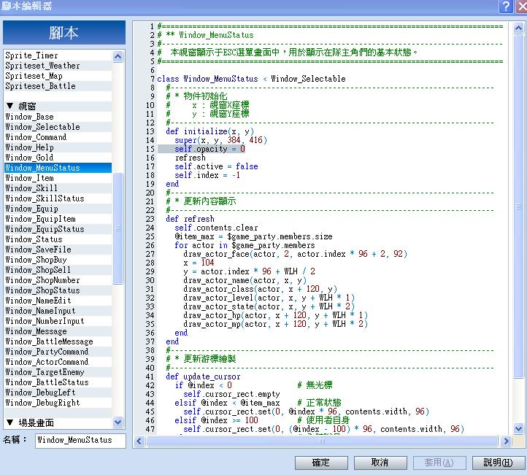Click horizontal scrollbar right arrow
527x475 pixels.
pyautogui.click(x=505, y=441)
